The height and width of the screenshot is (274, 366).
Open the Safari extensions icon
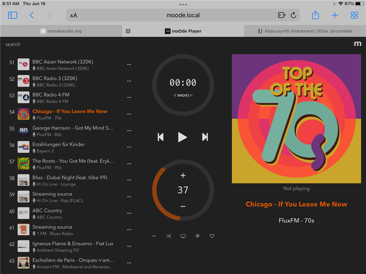coord(281,15)
